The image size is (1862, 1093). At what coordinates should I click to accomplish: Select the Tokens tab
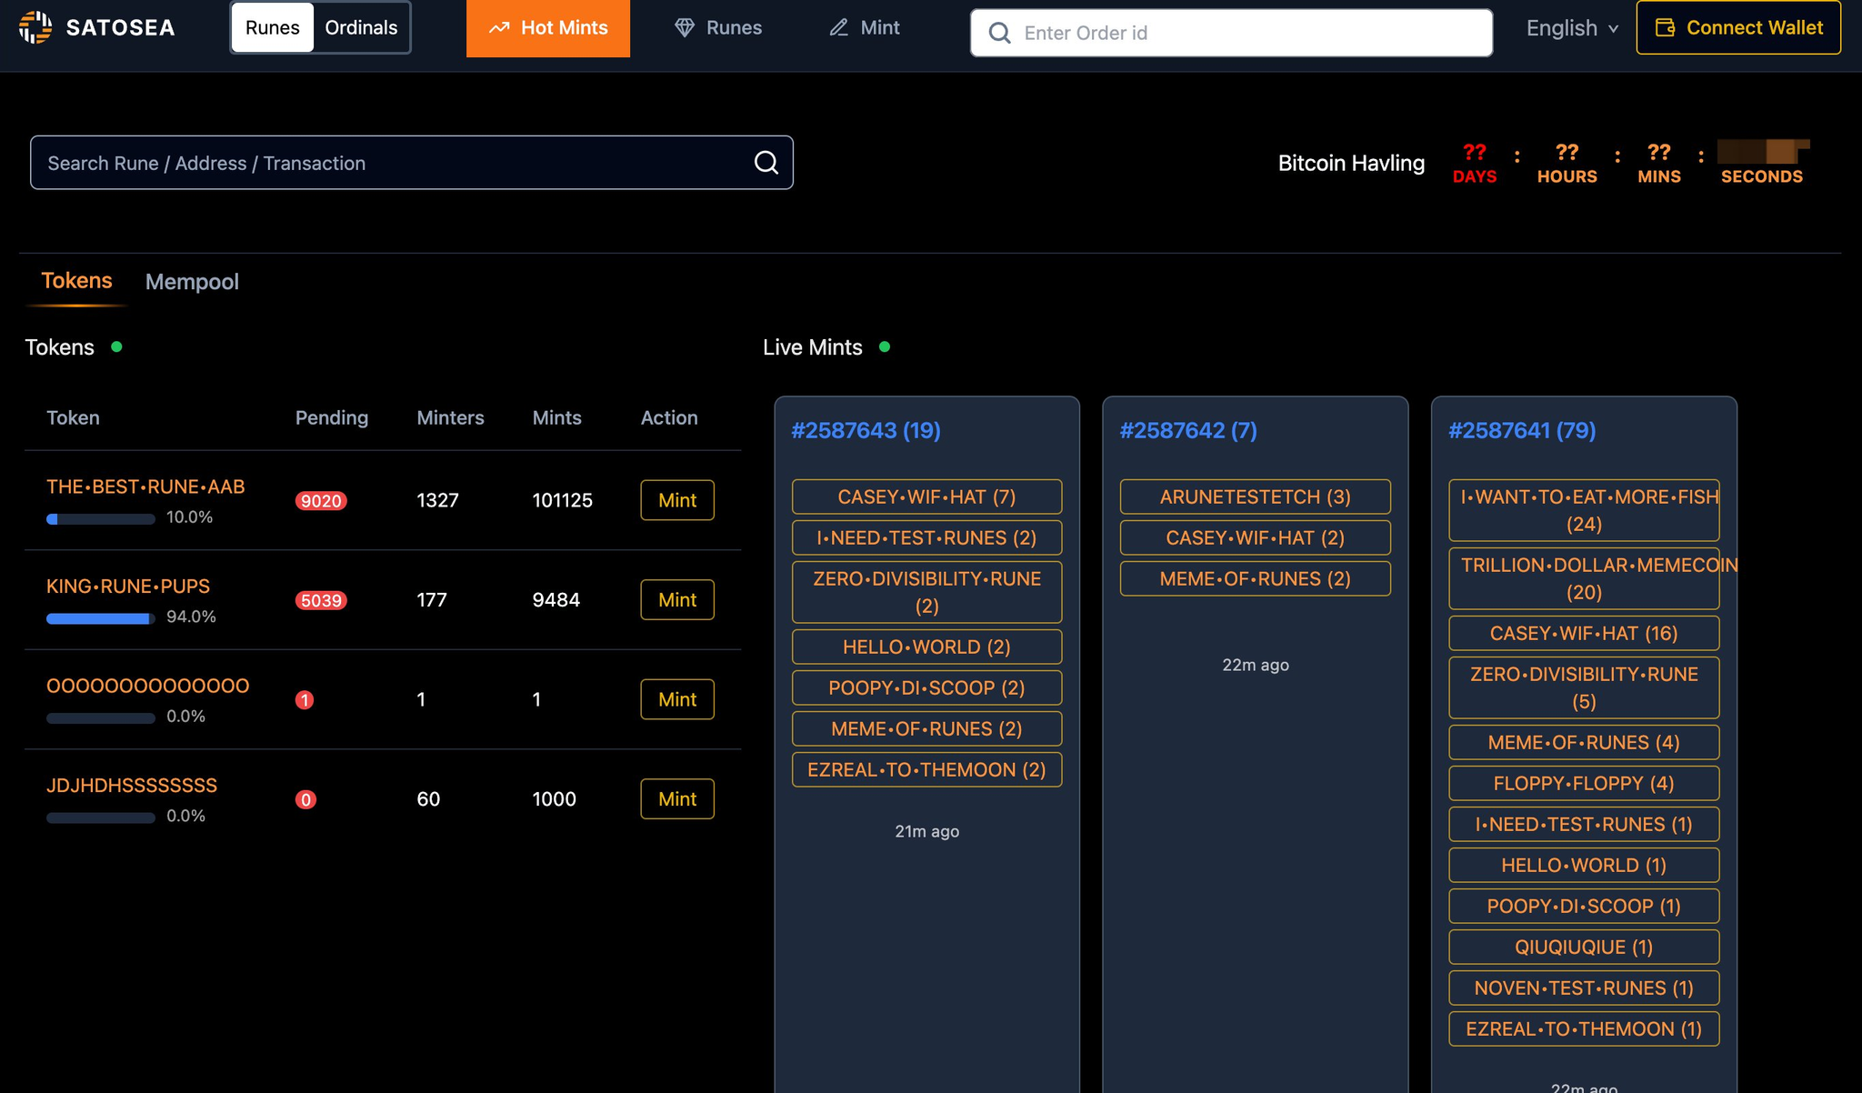(x=76, y=281)
